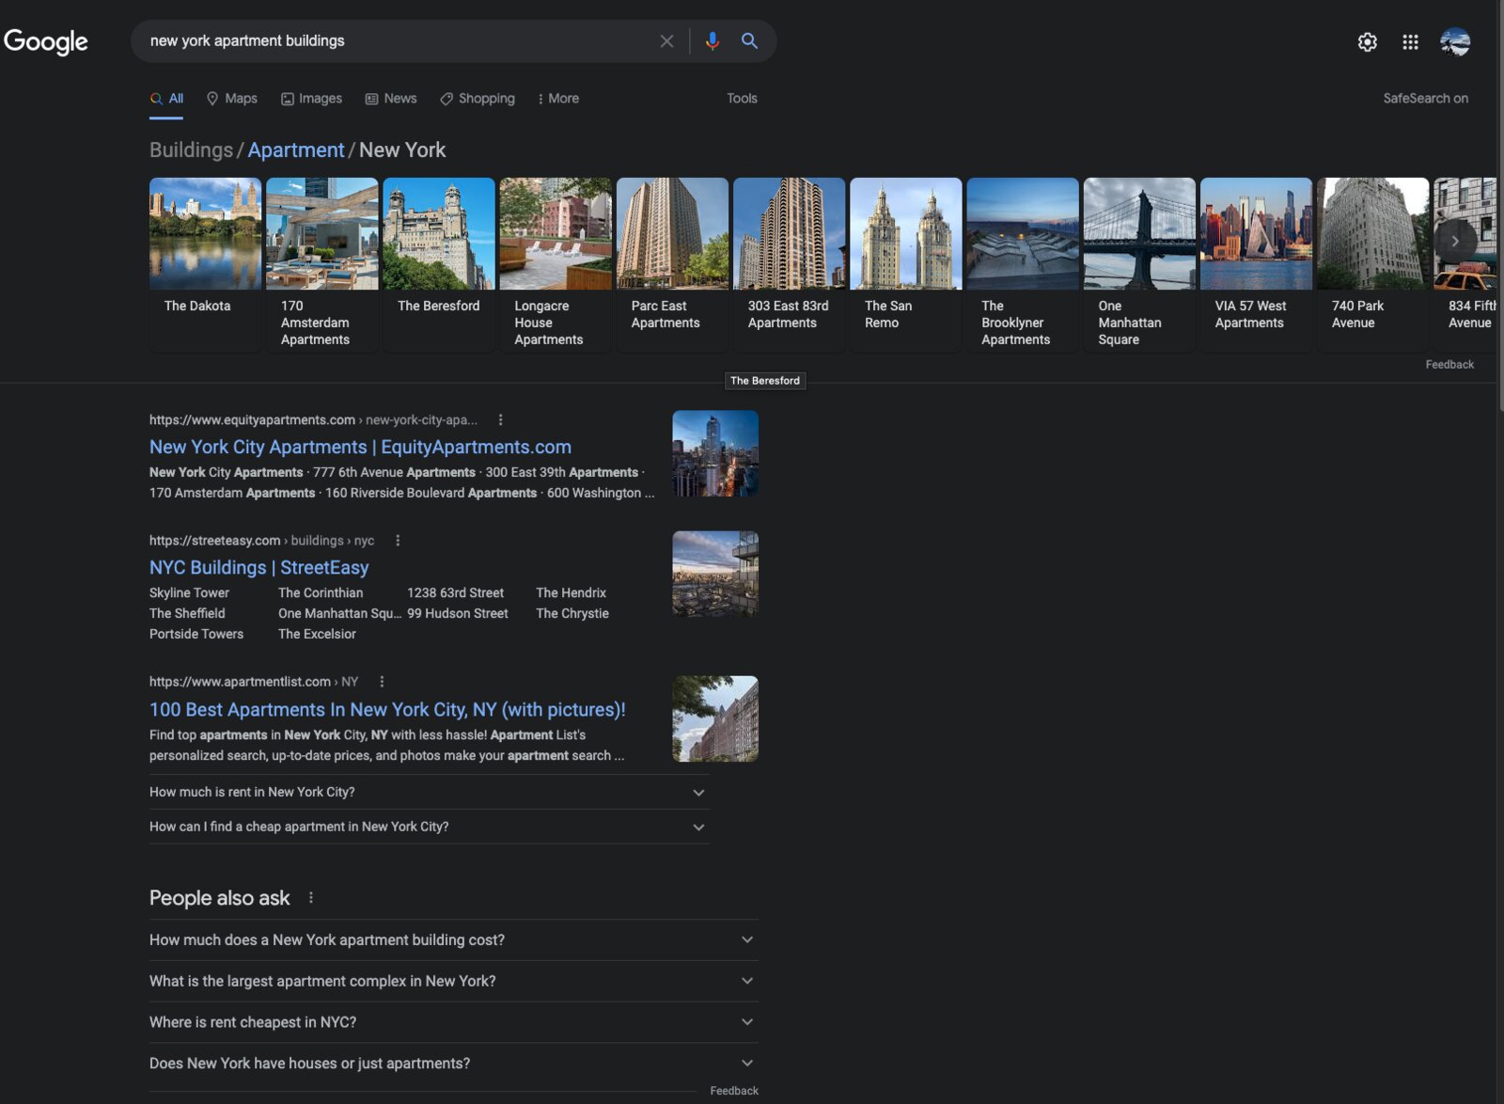The image size is (1504, 1104).
Task: Clear the search query with X
Action: pyautogui.click(x=666, y=41)
